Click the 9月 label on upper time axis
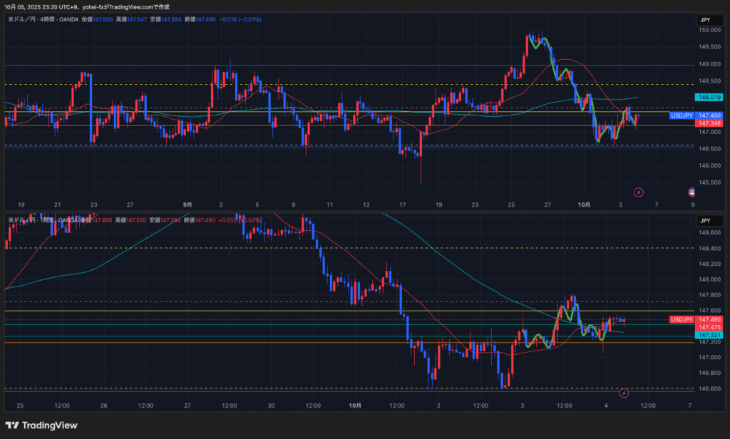Image resolution: width=730 pixels, height=439 pixels. 187,204
